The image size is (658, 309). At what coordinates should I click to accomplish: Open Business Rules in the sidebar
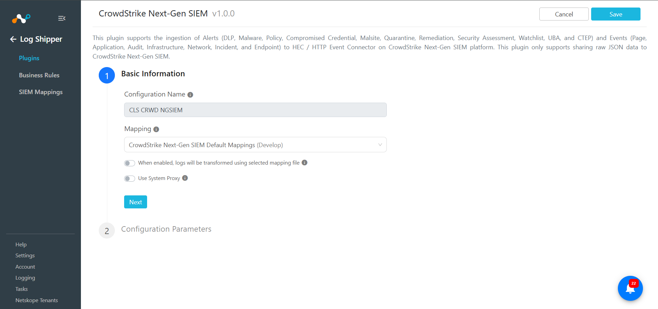click(39, 75)
